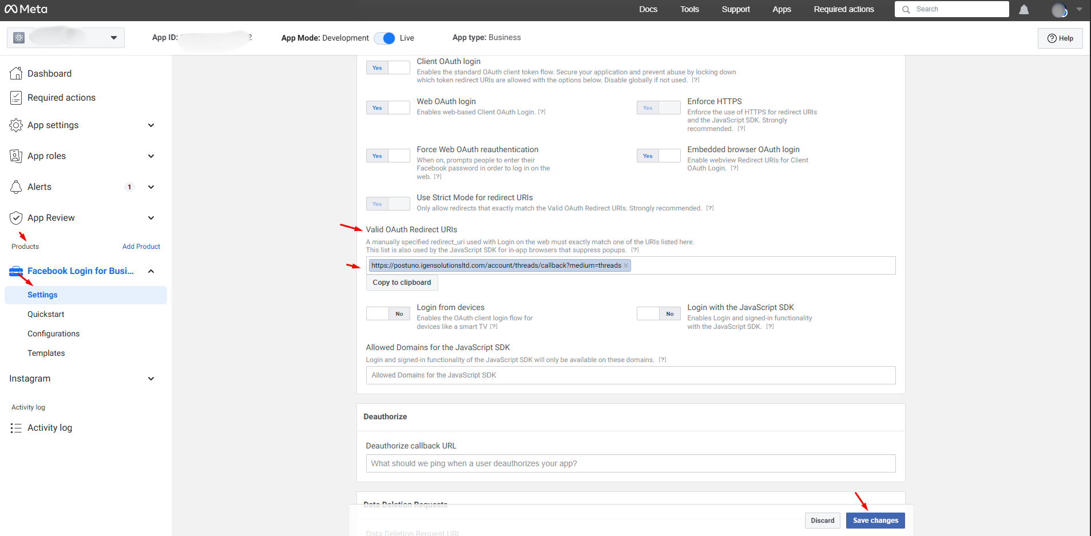Remove the postuno redirect URI tag
This screenshot has width=1091, height=536.
(626, 265)
